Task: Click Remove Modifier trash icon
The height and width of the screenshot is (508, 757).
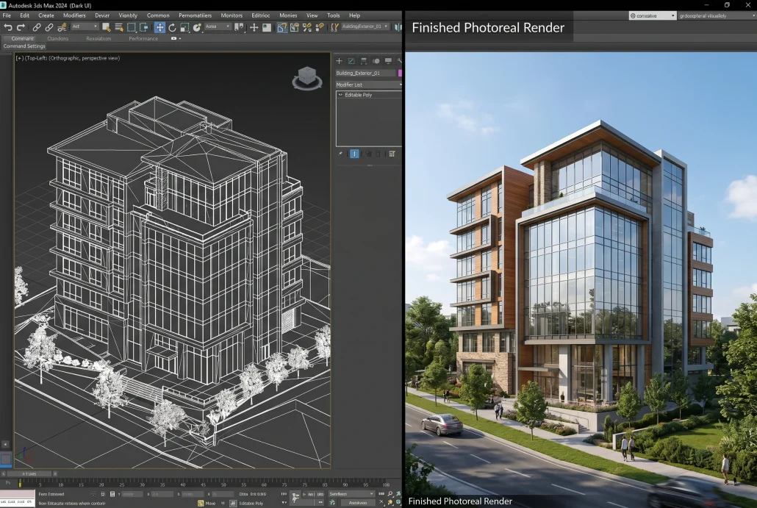Action: click(378, 154)
